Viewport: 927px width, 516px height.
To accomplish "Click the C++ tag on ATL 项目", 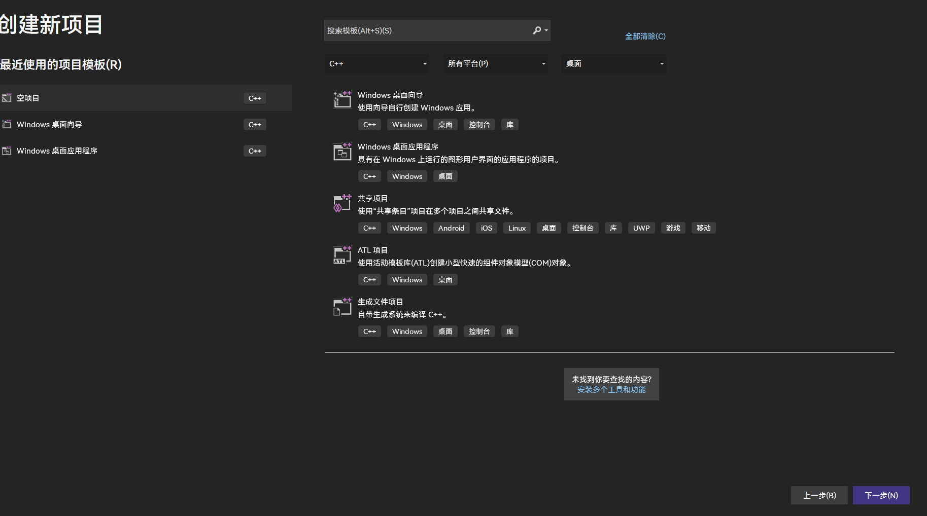I will (370, 280).
